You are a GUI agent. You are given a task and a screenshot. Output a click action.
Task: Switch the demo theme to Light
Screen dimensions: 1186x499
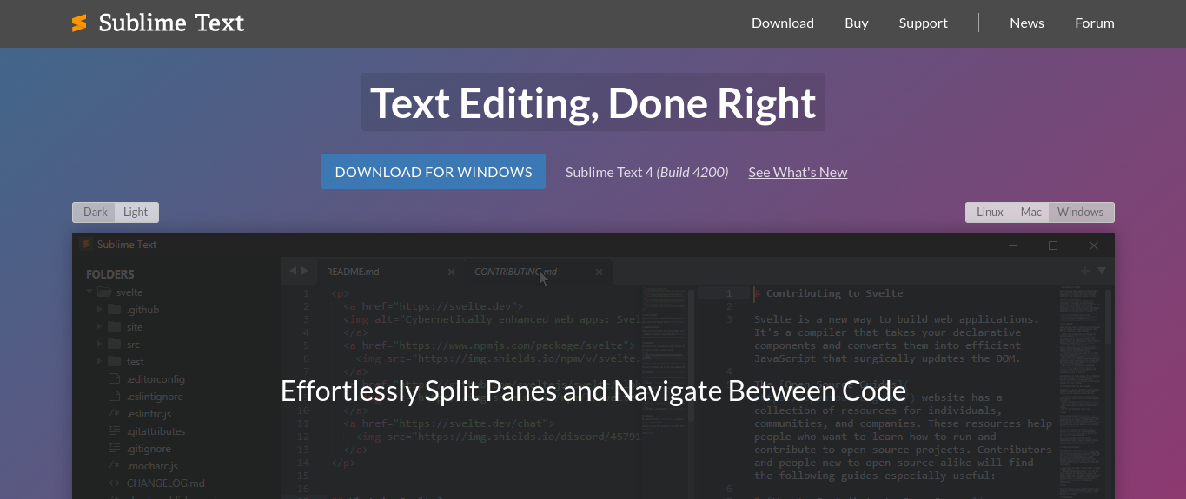(x=136, y=213)
